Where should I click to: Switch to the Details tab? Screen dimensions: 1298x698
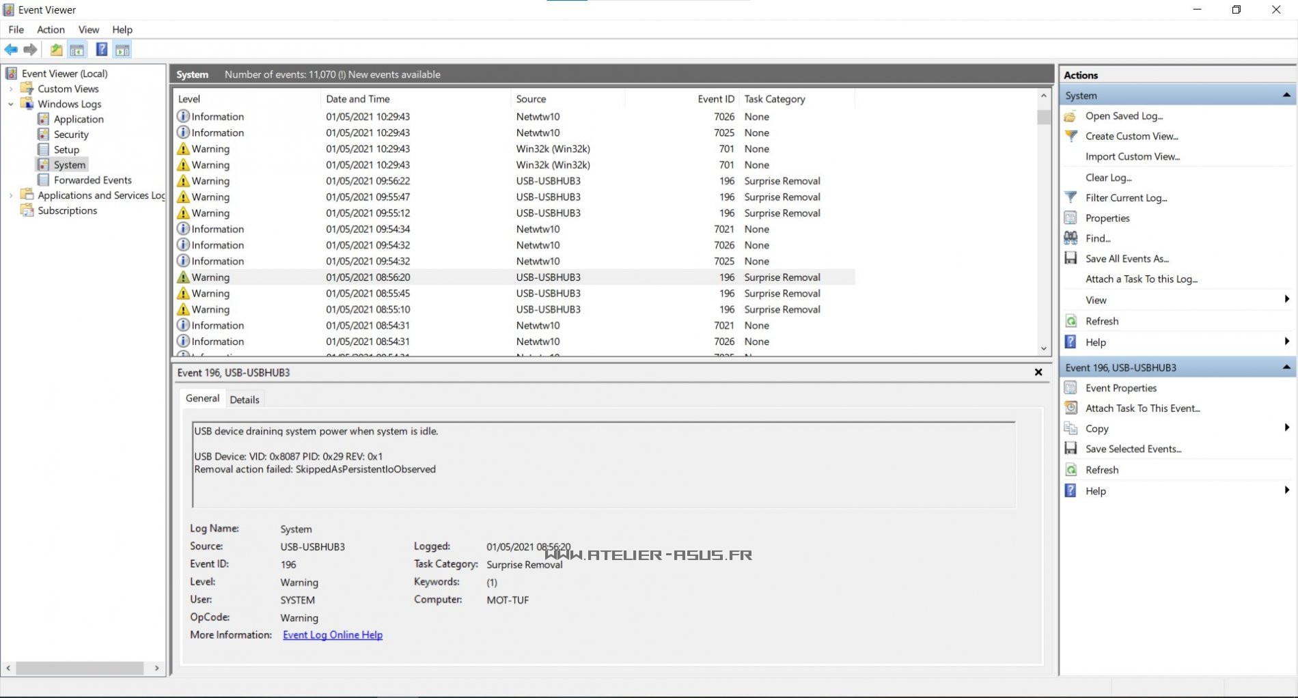[244, 400]
